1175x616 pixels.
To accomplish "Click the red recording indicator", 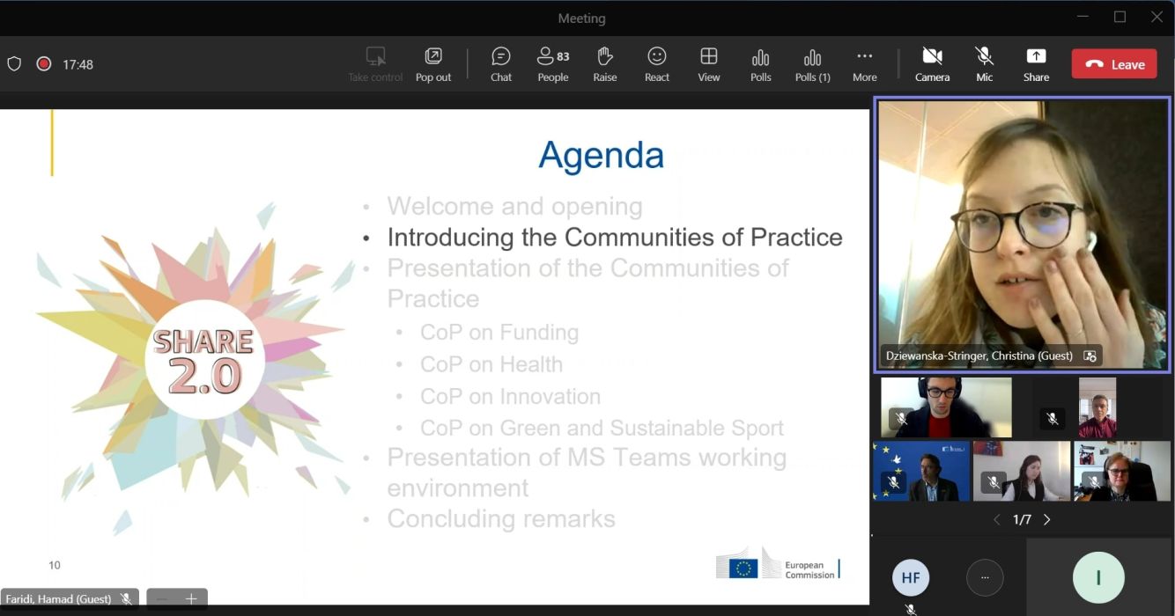I will [x=43, y=64].
